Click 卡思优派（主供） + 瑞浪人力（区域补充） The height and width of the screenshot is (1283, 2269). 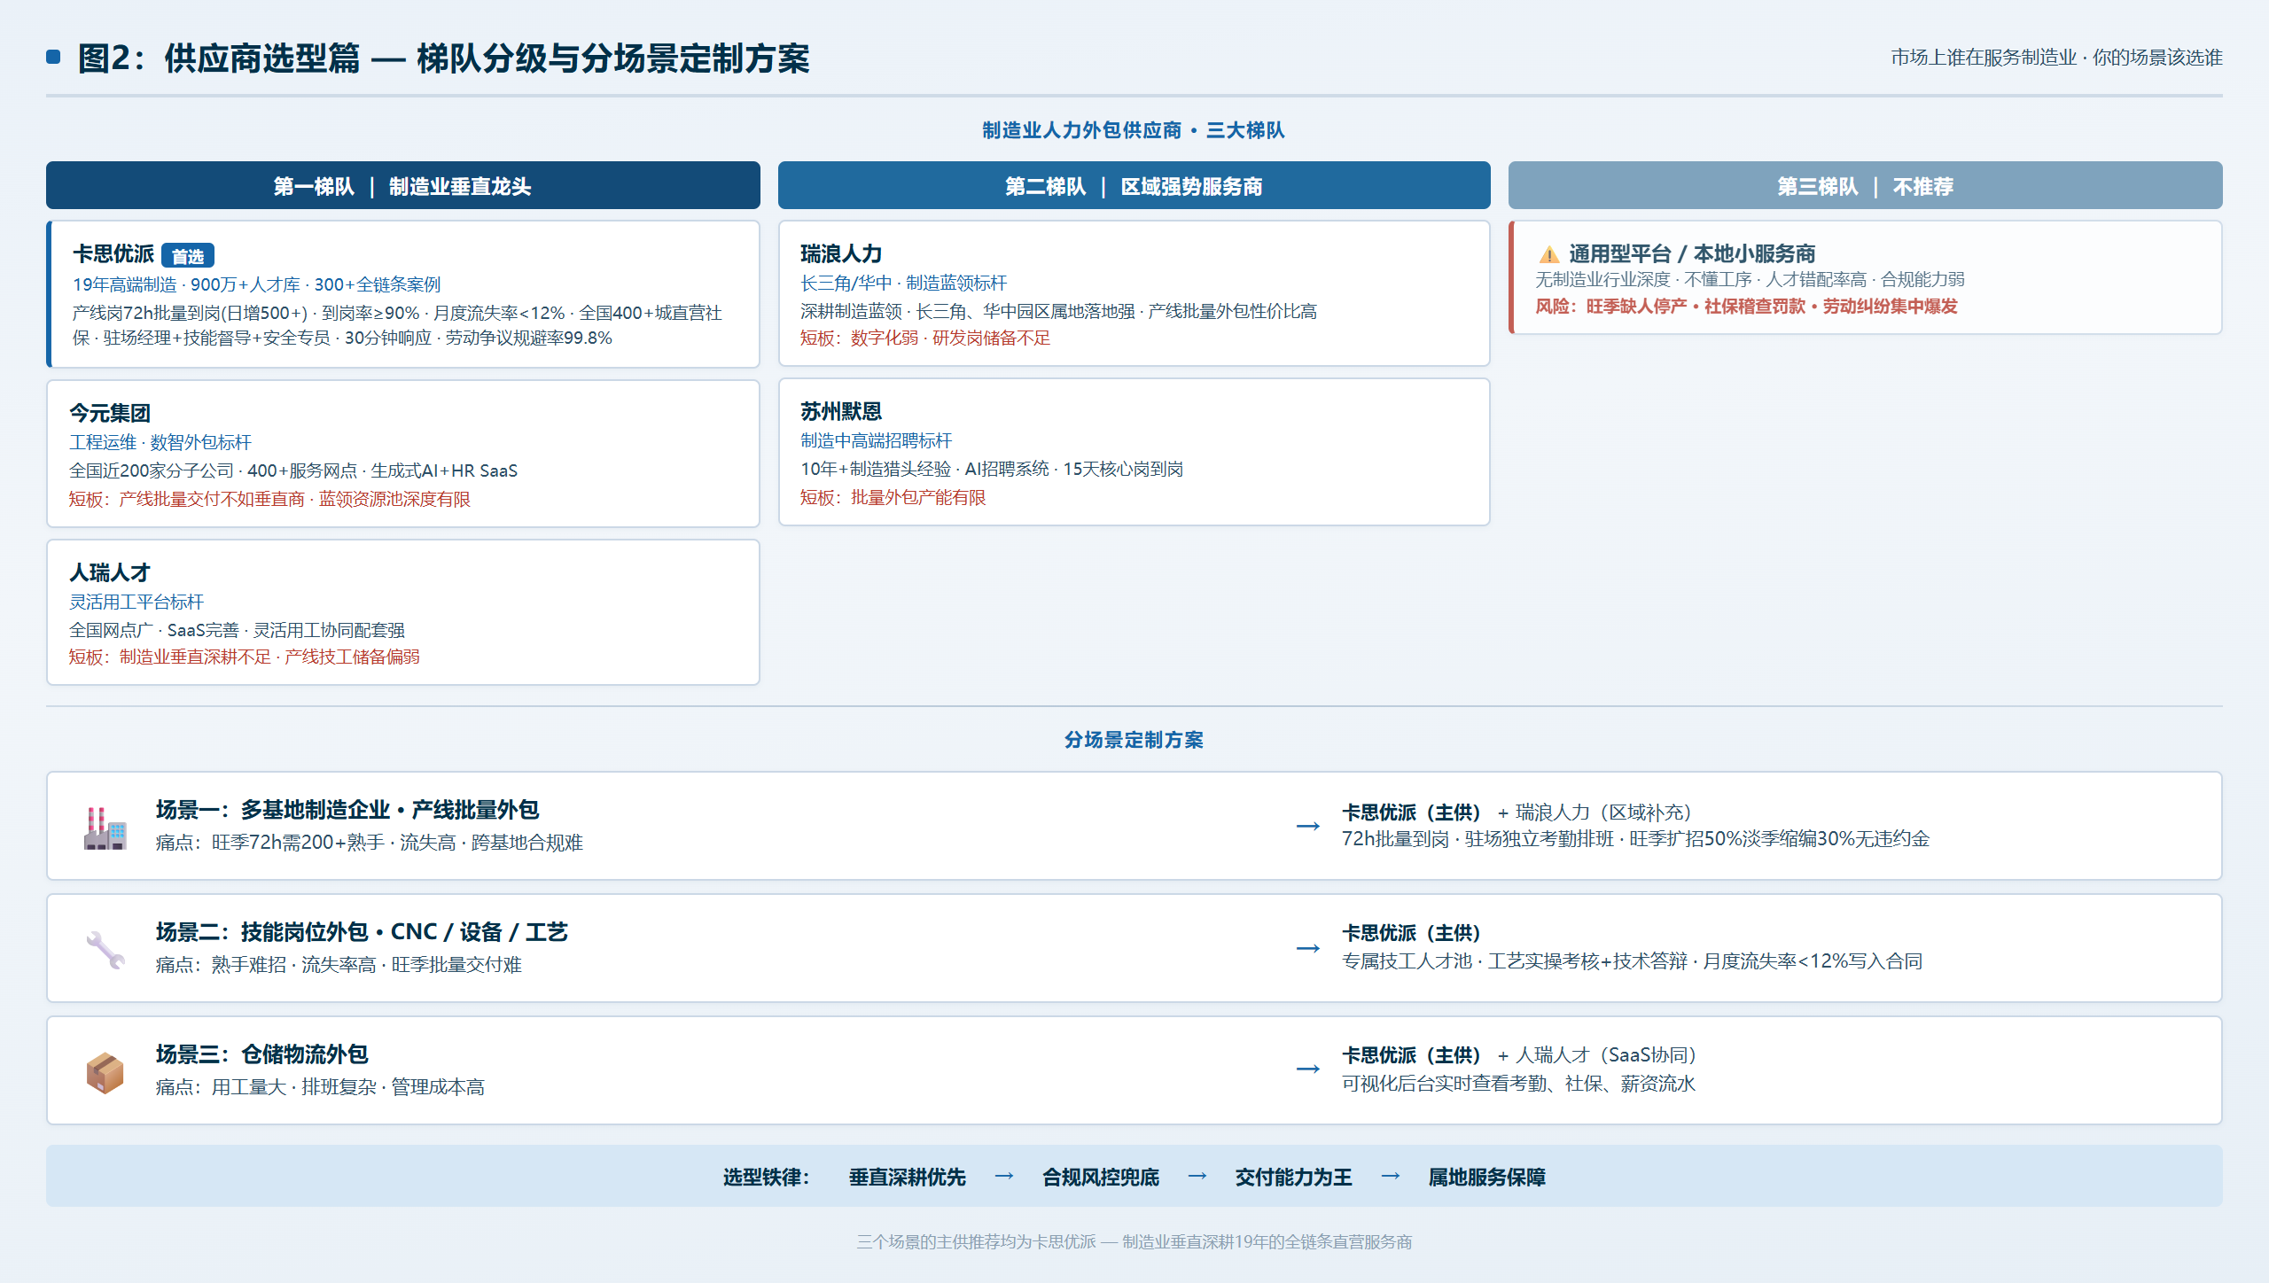click(x=1520, y=813)
